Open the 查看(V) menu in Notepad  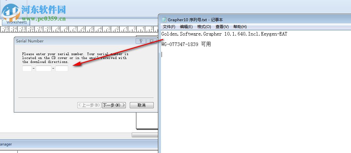(x=222, y=27)
